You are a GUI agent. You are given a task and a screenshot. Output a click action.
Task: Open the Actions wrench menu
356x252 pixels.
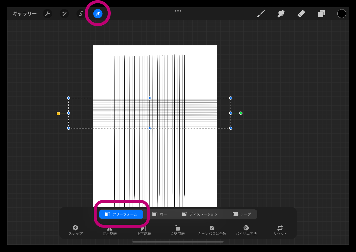tap(48, 14)
